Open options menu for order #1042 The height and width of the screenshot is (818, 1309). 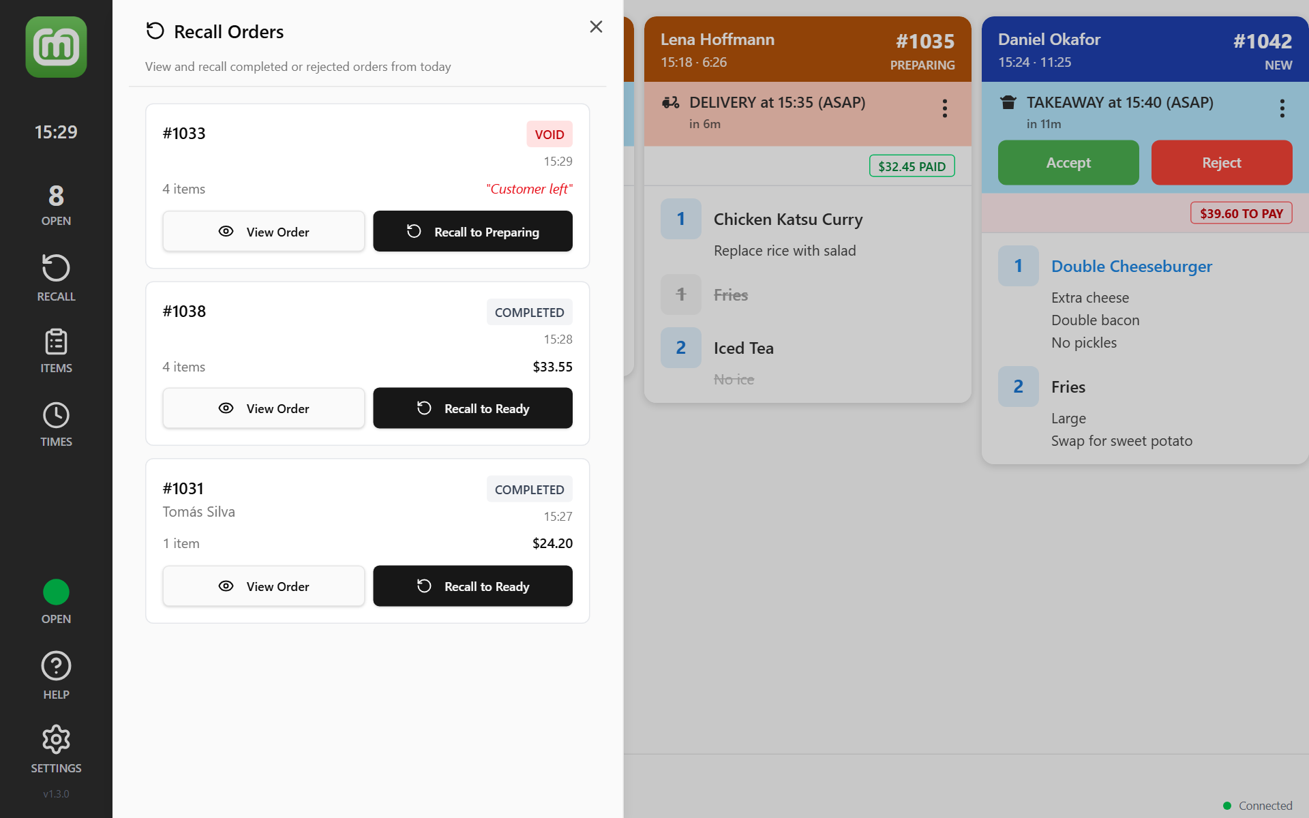(1282, 108)
